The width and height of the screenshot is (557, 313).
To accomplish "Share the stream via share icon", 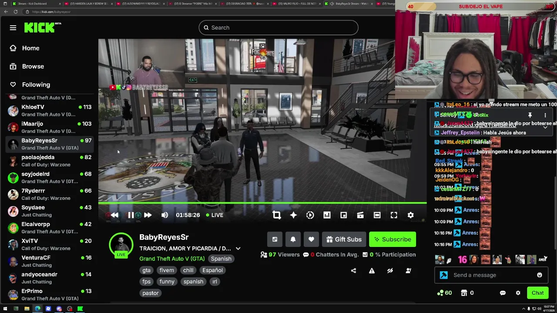I will [353, 271].
